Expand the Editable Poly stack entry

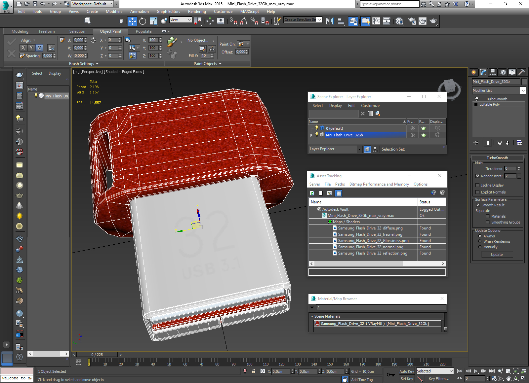(x=476, y=104)
